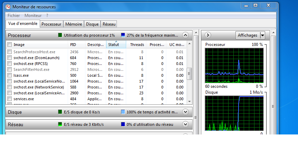Click the blue network utilization icon
This screenshot has width=298, height=159.
tap(123, 124)
